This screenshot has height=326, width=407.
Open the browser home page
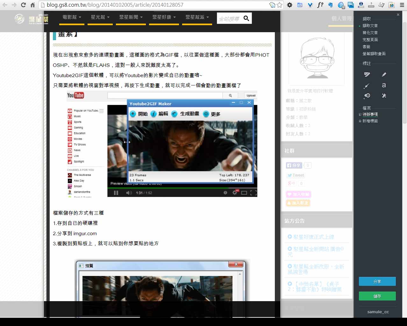coord(32,5)
